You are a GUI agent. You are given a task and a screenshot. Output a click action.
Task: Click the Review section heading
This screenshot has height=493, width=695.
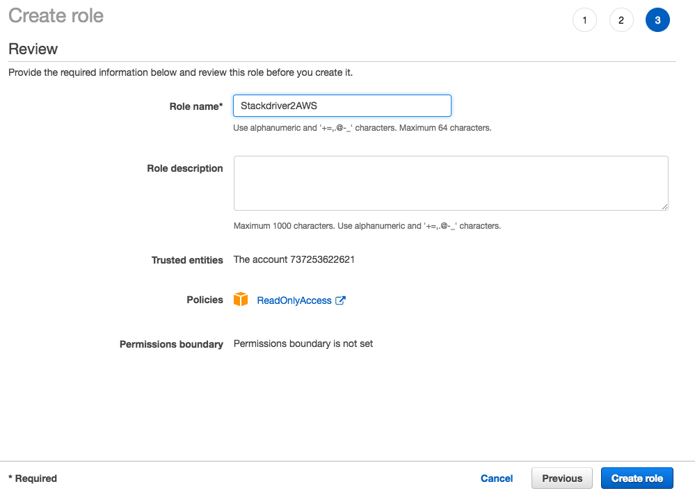33,49
